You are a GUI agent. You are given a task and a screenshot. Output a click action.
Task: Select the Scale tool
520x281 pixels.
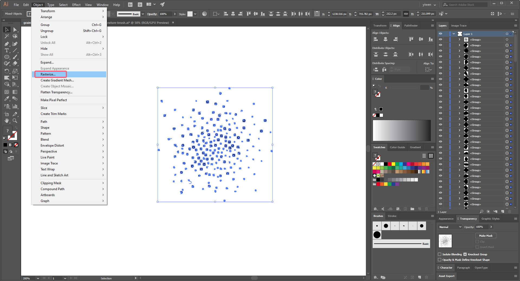click(x=15, y=71)
